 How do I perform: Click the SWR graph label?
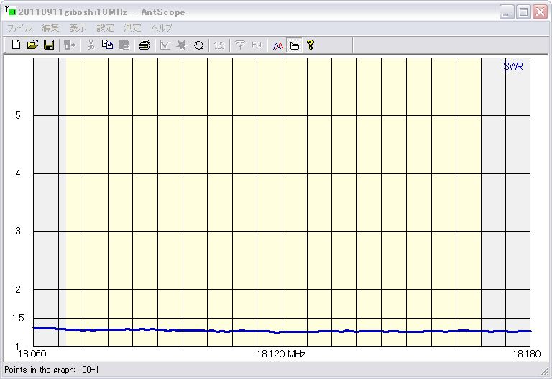tap(513, 66)
